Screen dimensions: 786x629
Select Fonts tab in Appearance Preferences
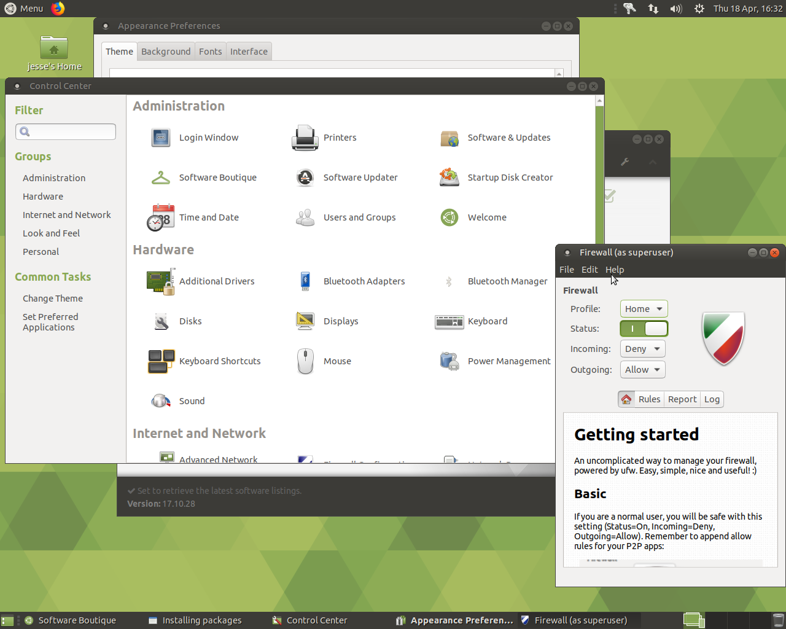coord(211,52)
